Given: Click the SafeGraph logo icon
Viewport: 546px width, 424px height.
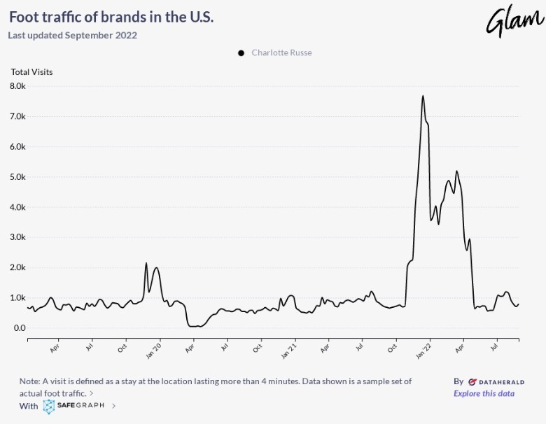Looking at the screenshot, I should point(49,406).
